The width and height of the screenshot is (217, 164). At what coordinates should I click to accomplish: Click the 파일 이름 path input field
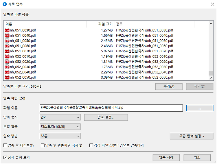pyautogui.click(x=111, y=108)
